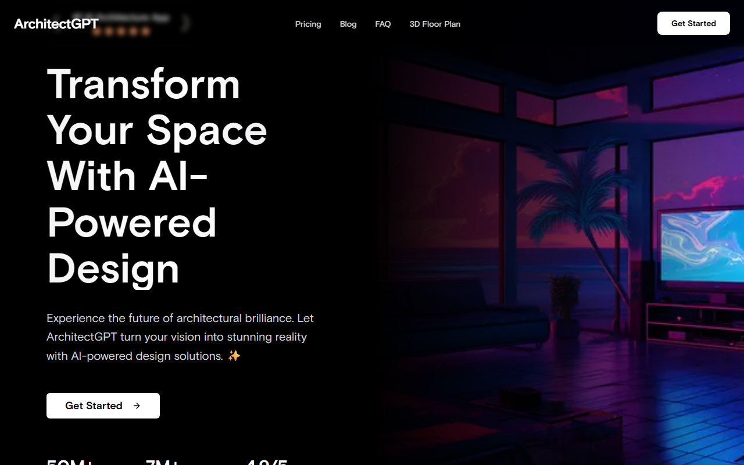Click the sparkles emoji after design solutions
Screen dimensions: 744x465
(x=234, y=356)
